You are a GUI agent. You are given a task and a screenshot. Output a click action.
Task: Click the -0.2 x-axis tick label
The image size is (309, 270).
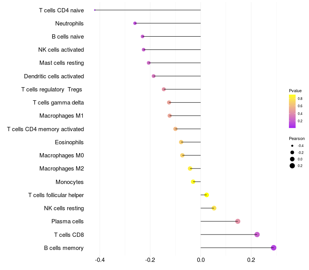150,260
